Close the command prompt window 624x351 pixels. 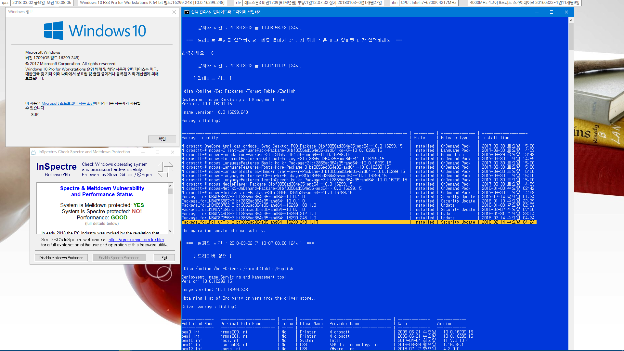click(x=566, y=12)
